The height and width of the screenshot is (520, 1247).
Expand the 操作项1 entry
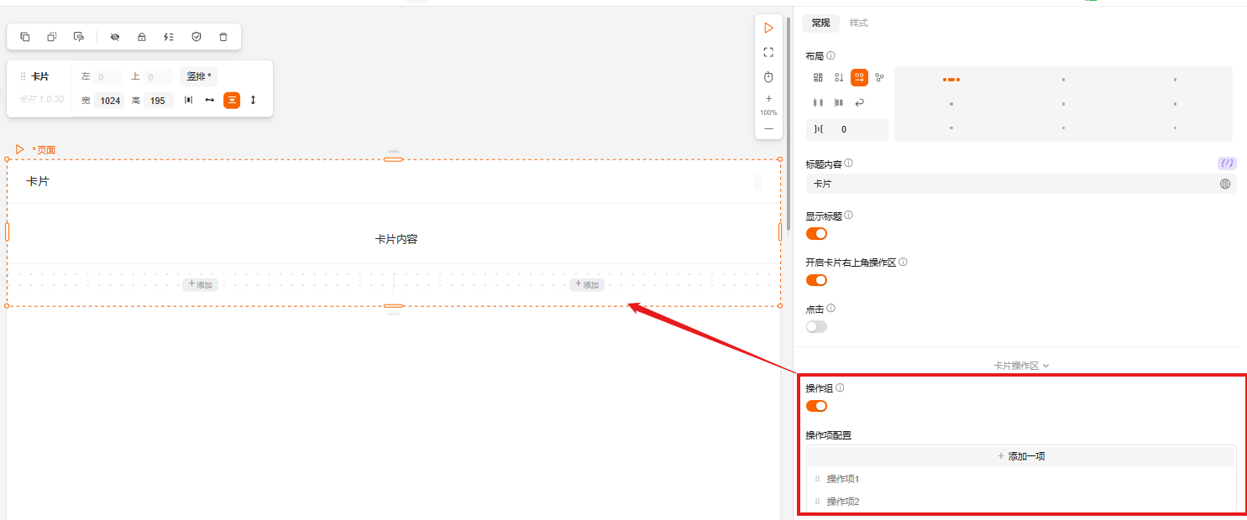(x=843, y=479)
